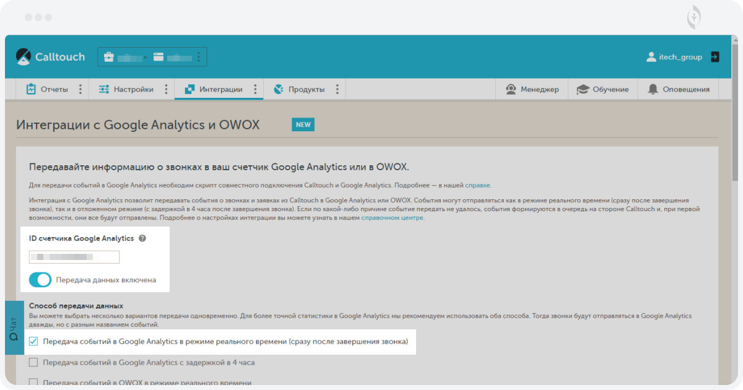Open the справке help link
Image resolution: width=743 pixels, height=390 pixels.
[x=478, y=185]
